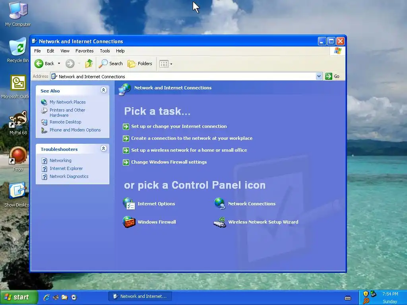407x305 pixels.
Task: Select Set up a wireless network task
Action: click(189, 150)
